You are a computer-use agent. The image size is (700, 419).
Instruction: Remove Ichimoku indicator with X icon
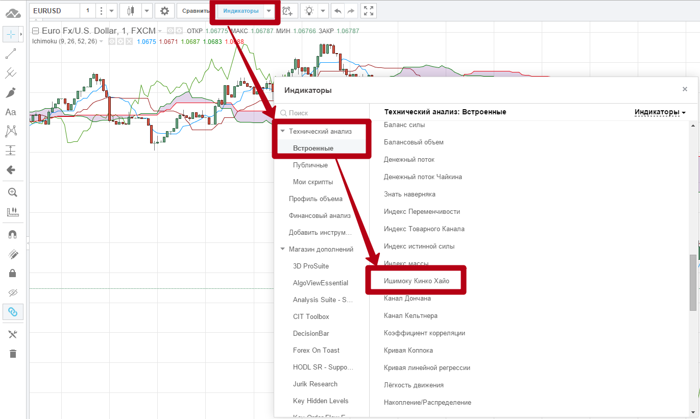[x=129, y=41]
